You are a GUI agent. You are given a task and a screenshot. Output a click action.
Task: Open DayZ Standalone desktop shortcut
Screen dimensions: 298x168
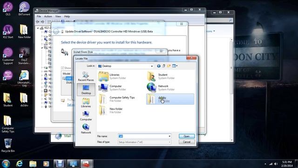(24, 56)
